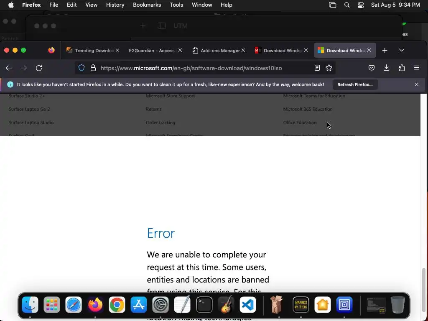Open the Microsoft 365 Education link
Screen dimensions: 428x321
click(308, 109)
